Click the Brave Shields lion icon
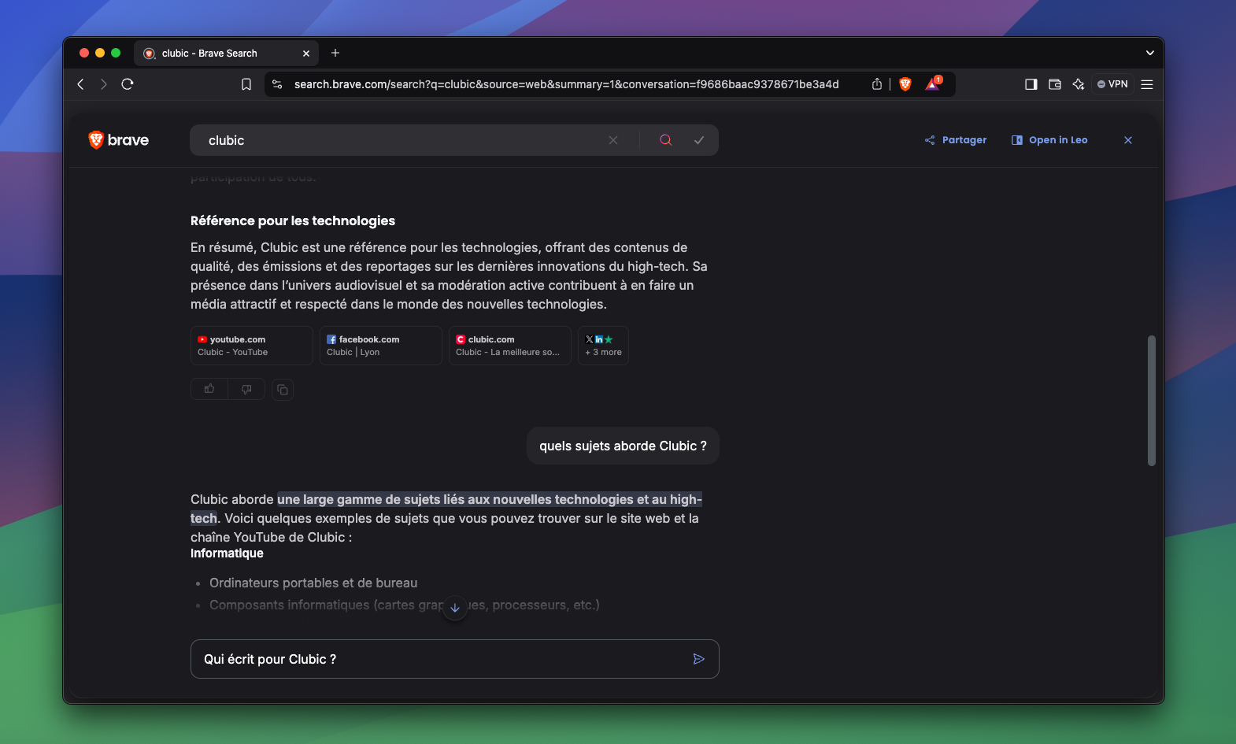This screenshot has width=1236, height=744. (x=905, y=84)
